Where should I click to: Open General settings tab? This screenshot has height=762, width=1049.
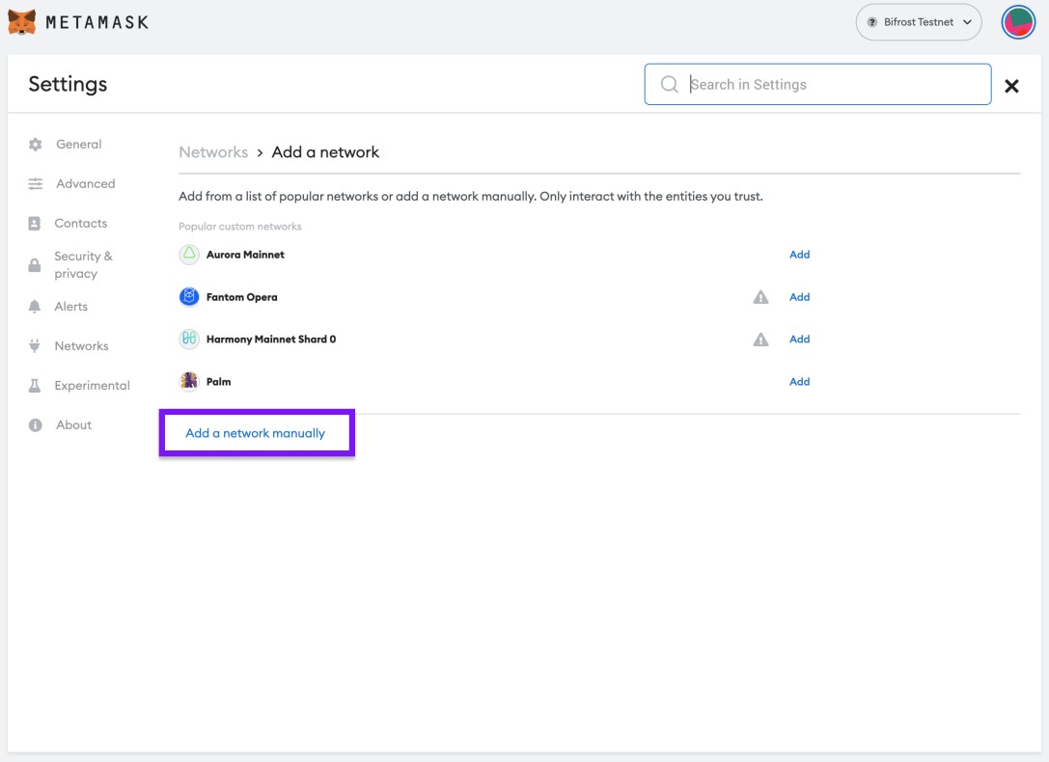point(78,145)
